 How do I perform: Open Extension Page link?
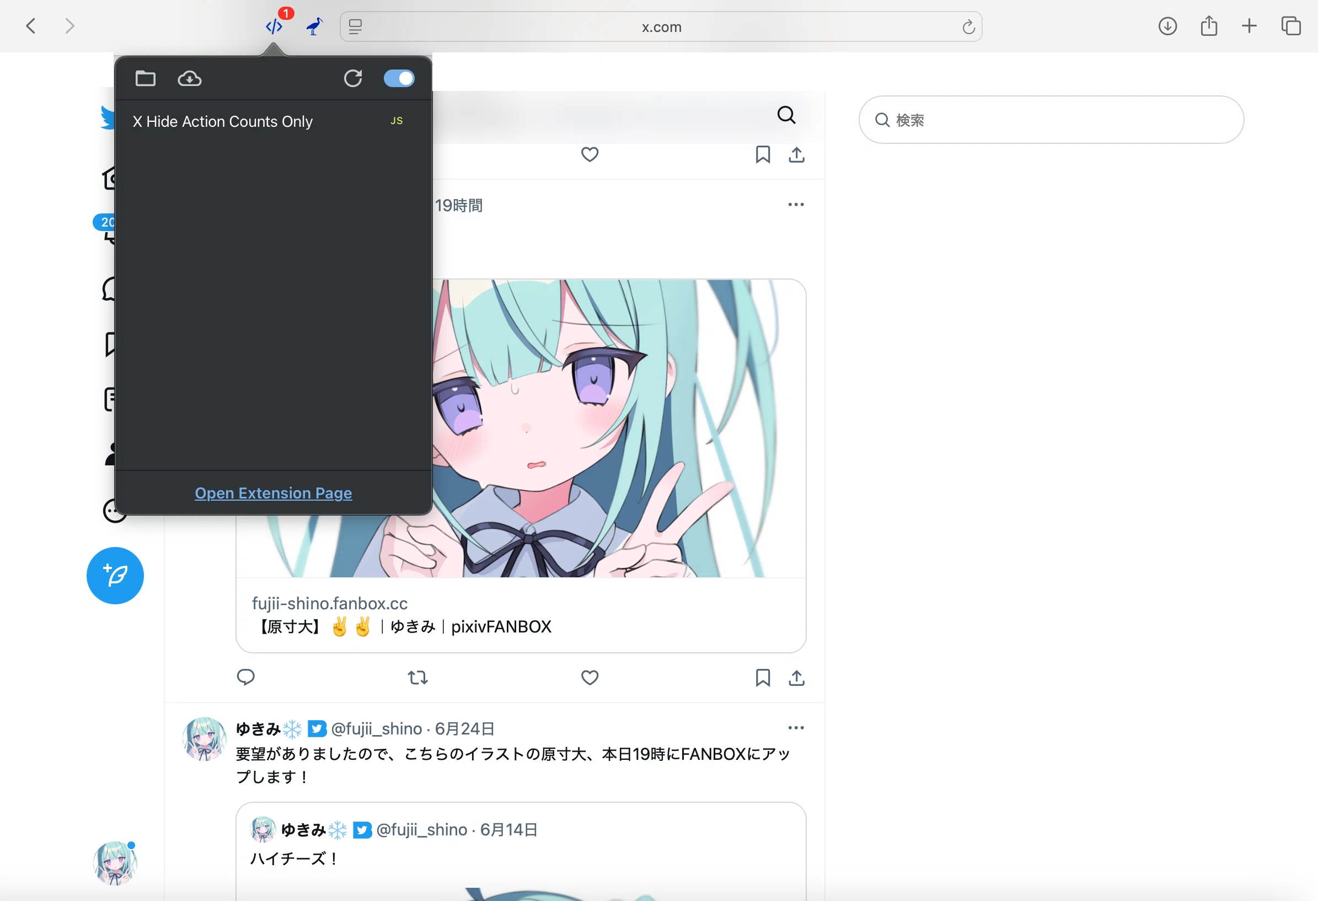(274, 494)
